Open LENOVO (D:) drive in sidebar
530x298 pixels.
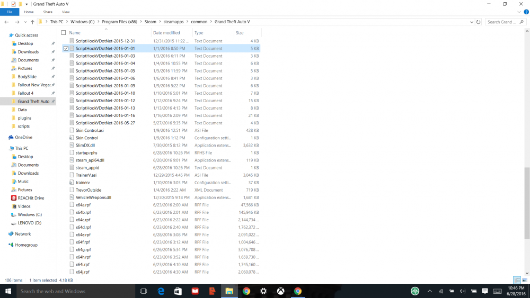coord(29,223)
